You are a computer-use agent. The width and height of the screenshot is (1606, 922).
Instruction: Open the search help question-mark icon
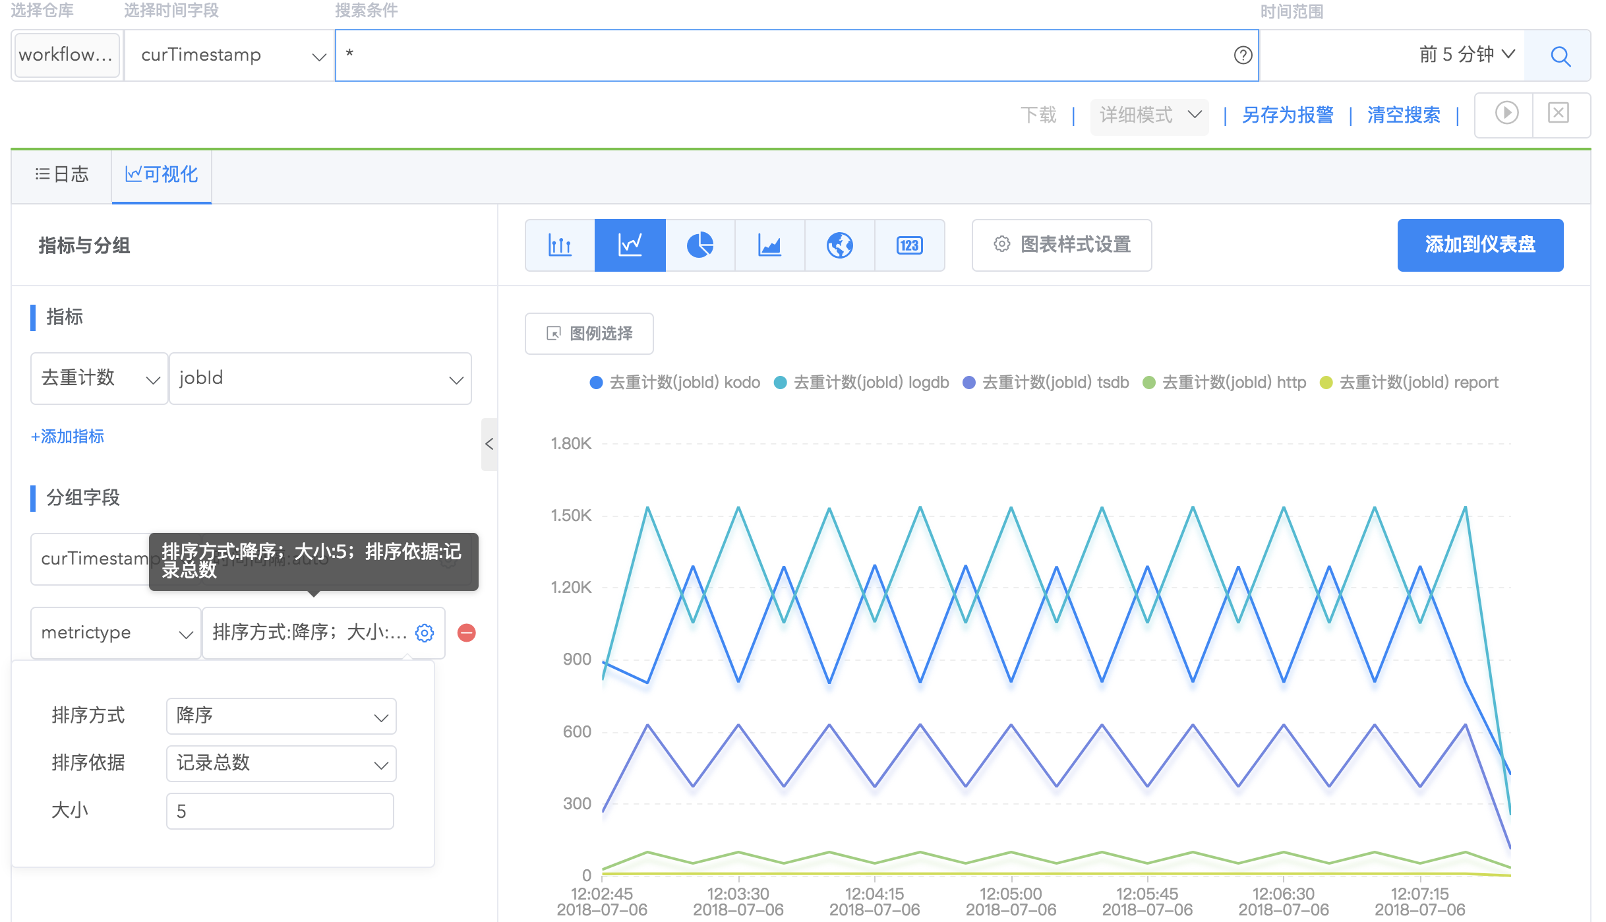click(x=1243, y=55)
